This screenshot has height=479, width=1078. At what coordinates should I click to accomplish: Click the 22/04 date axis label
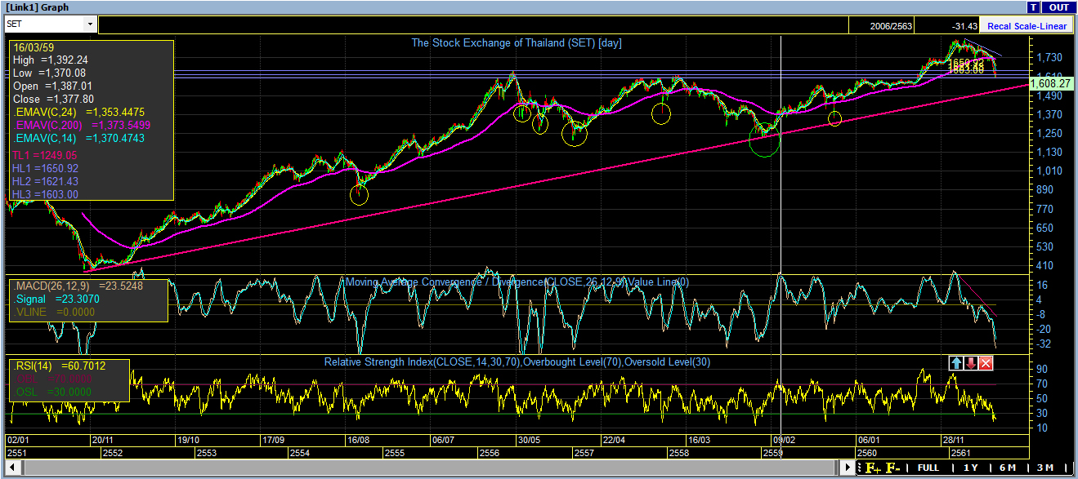(x=614, y=440)
